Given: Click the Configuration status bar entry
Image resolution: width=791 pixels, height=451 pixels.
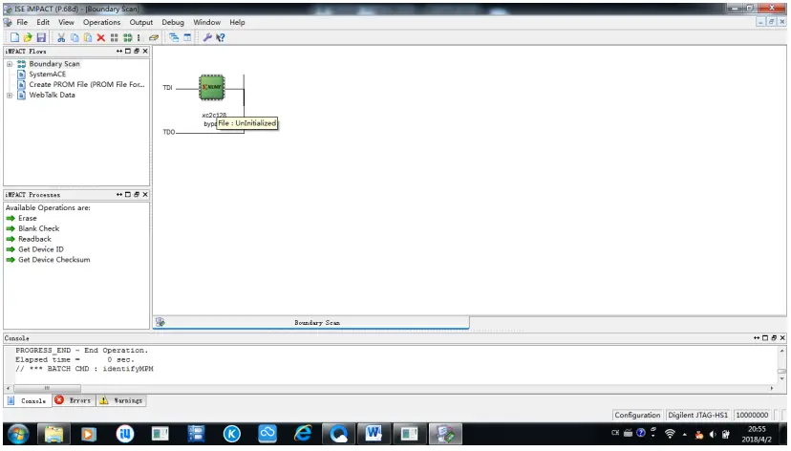Looking at the screenshot, I should click(637, 415).
